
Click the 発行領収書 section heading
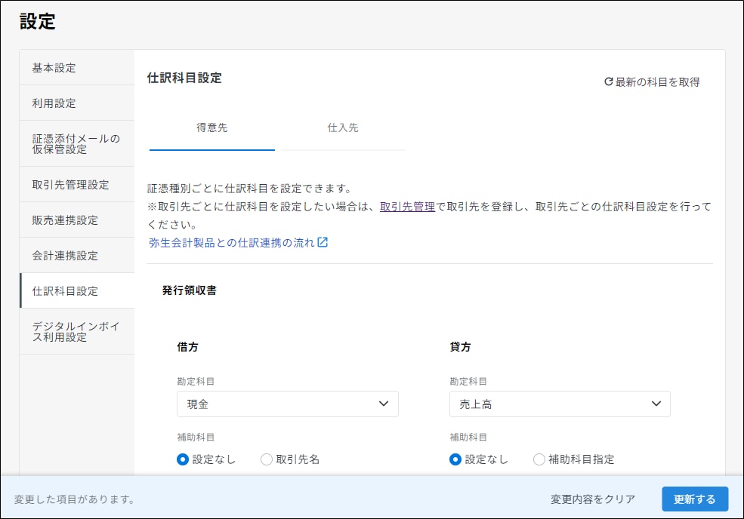pyautogui.click(x=190, y=290)
